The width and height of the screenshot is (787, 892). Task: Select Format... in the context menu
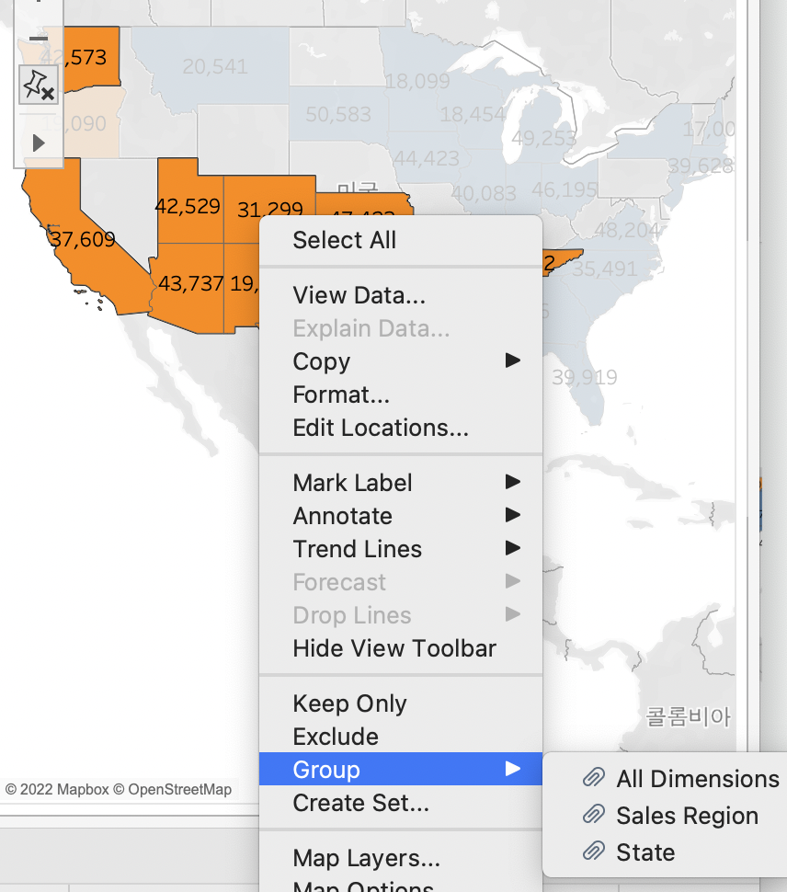pyautogui.click(x=341, y=395)
